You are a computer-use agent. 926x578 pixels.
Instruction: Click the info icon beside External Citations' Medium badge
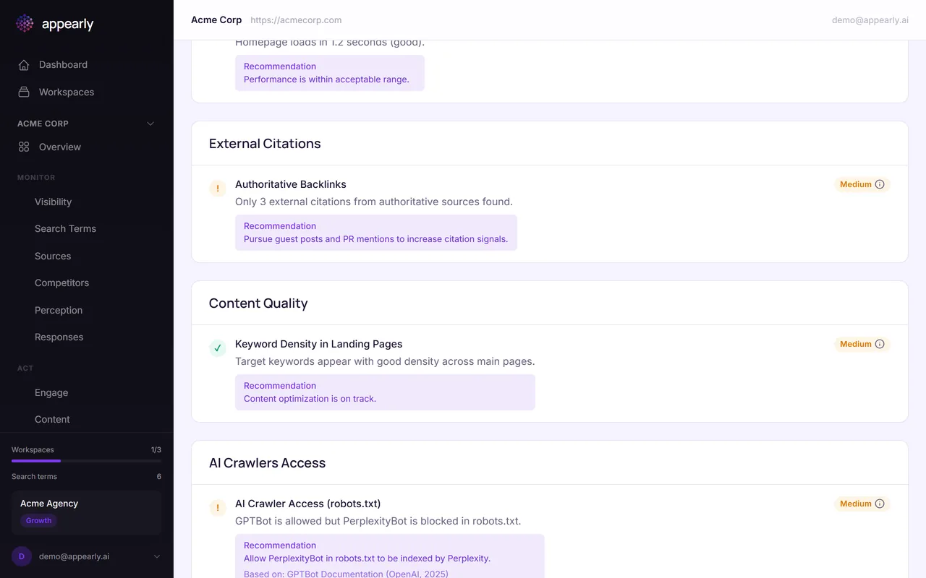click(x=880, y=184)
